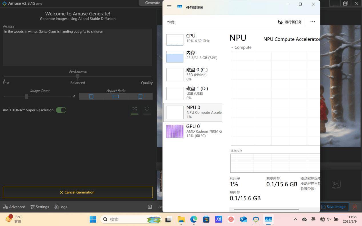The image size is (362, 226).
Task: Select the landscape aspect ratio icon
Action: click(116, 96)
